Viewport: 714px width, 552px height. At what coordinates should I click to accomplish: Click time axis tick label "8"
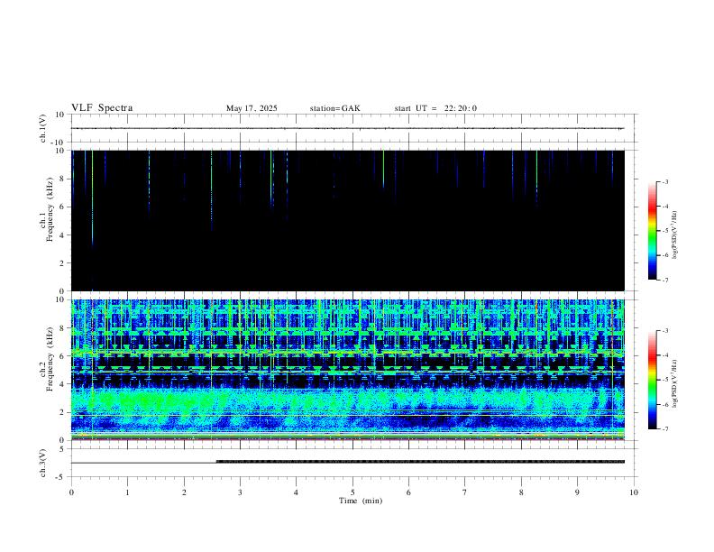tap(521, 492)
